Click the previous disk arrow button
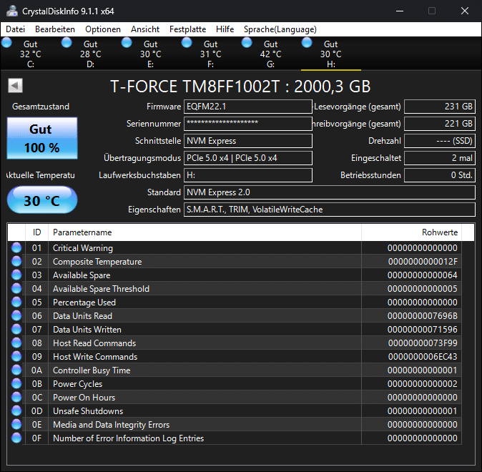This screenshot has width=482, height=472. pyautogui.click(x=15, y=86)
